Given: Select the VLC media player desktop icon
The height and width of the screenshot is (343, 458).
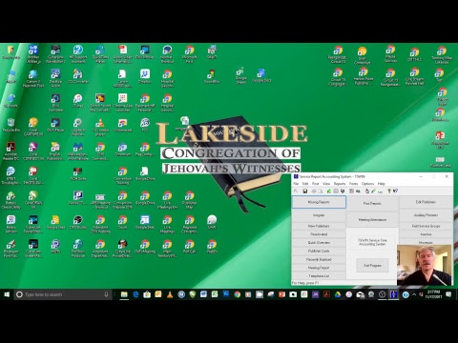Looking at the screenshot, I should point(100,127).
